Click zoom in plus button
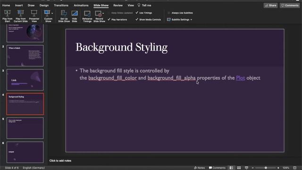 278,168
